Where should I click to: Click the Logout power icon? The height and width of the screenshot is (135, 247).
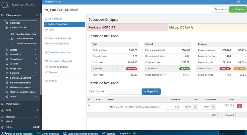2,121
